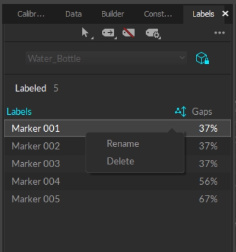Select the Marker 004 label row
Image resolution: width=236 pixels, height=252 pixels.
point(118,181)
